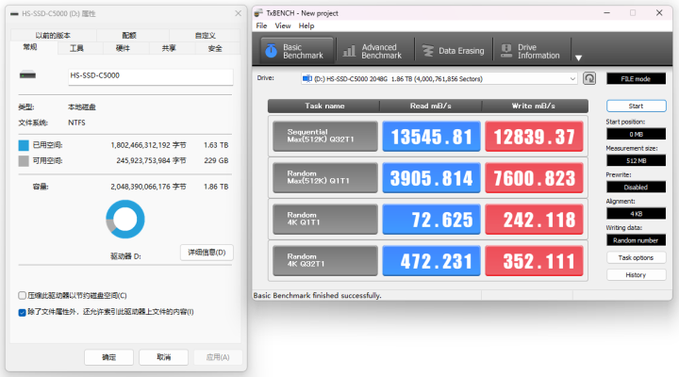
Task: Click the Task name column header
Action: [323, 107]
